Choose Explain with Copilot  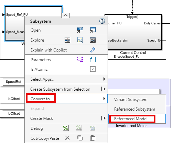[x=48, y=50]
